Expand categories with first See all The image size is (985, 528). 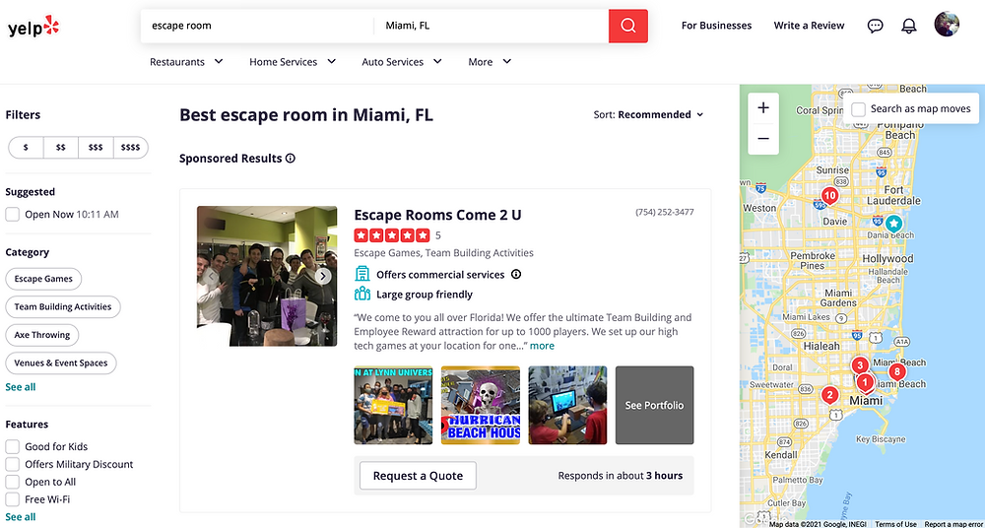(x=21, y=387)
